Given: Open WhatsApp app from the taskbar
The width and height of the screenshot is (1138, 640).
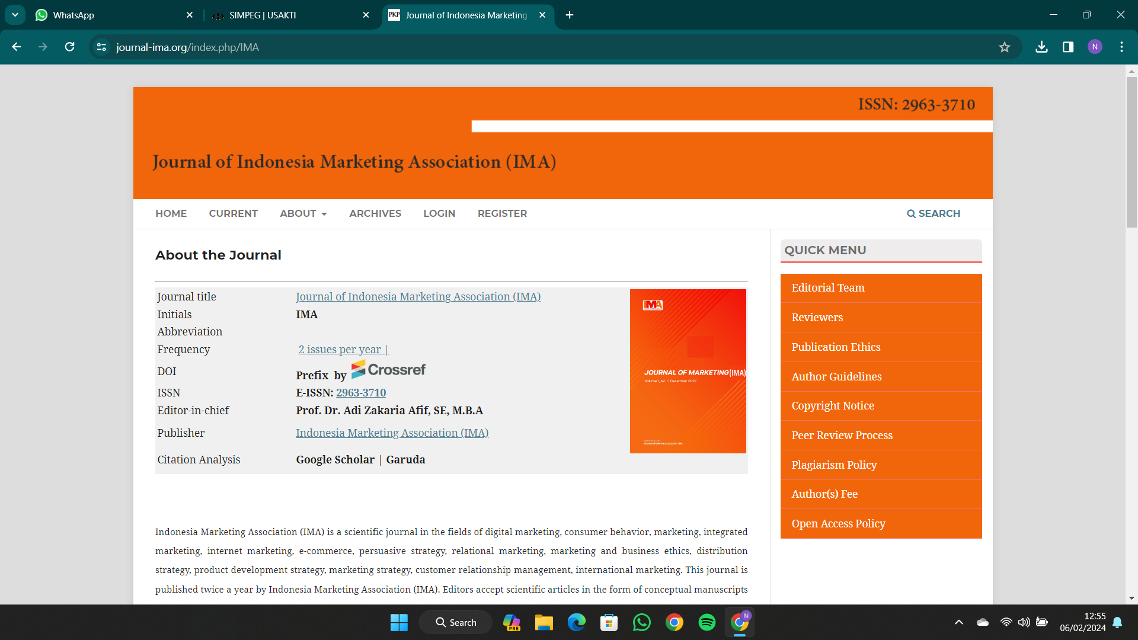Looking at the screenshot, I should click(641, 622).
